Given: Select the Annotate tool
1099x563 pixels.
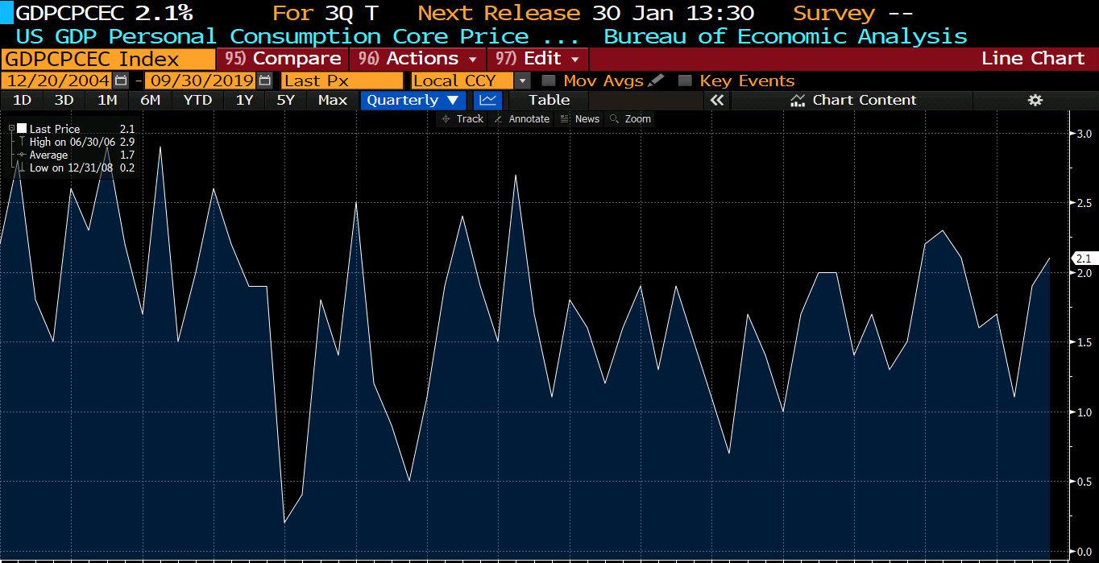Looking at the screenshot, I should [x=521, y=118].
